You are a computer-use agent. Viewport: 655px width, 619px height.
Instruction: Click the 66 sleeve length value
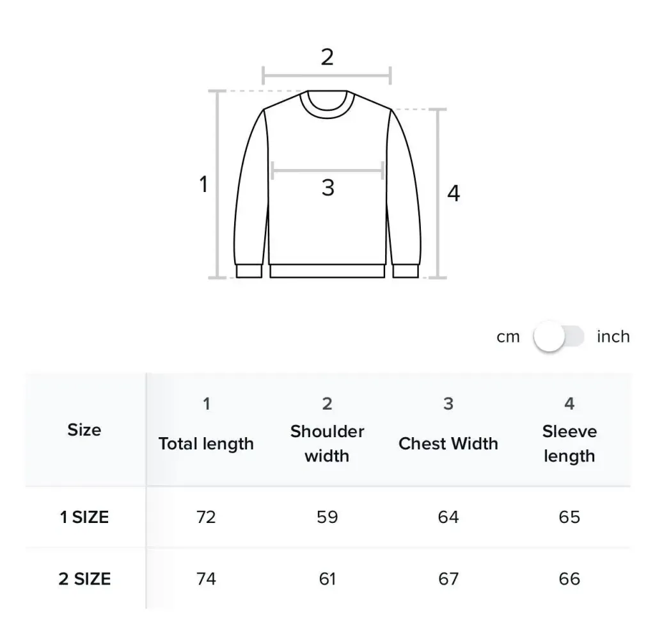(x=569, y=579)
